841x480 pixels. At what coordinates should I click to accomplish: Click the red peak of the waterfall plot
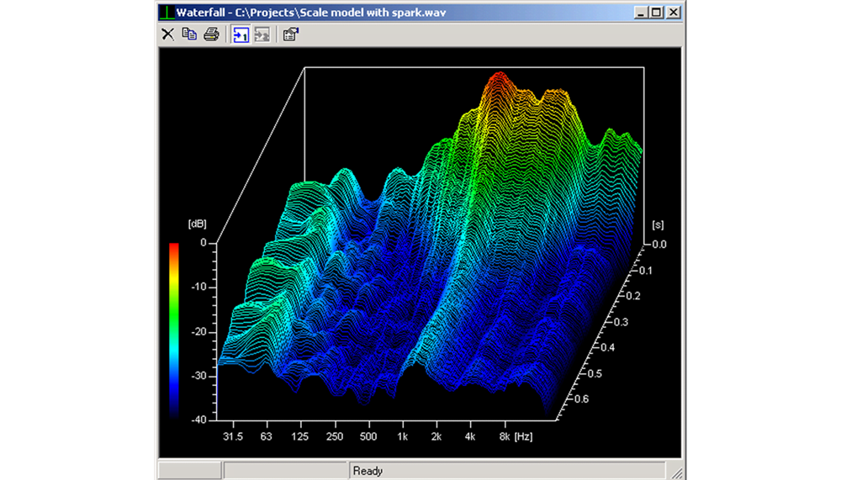click(500, 76)
